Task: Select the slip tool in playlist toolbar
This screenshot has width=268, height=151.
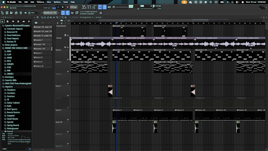Action: tap(54, 17)
